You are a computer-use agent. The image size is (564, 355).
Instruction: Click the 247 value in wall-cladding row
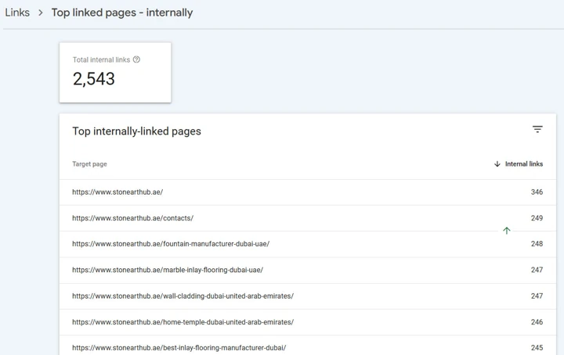537,296
